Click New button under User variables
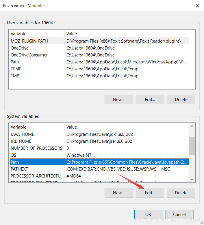 pos(118,99)
